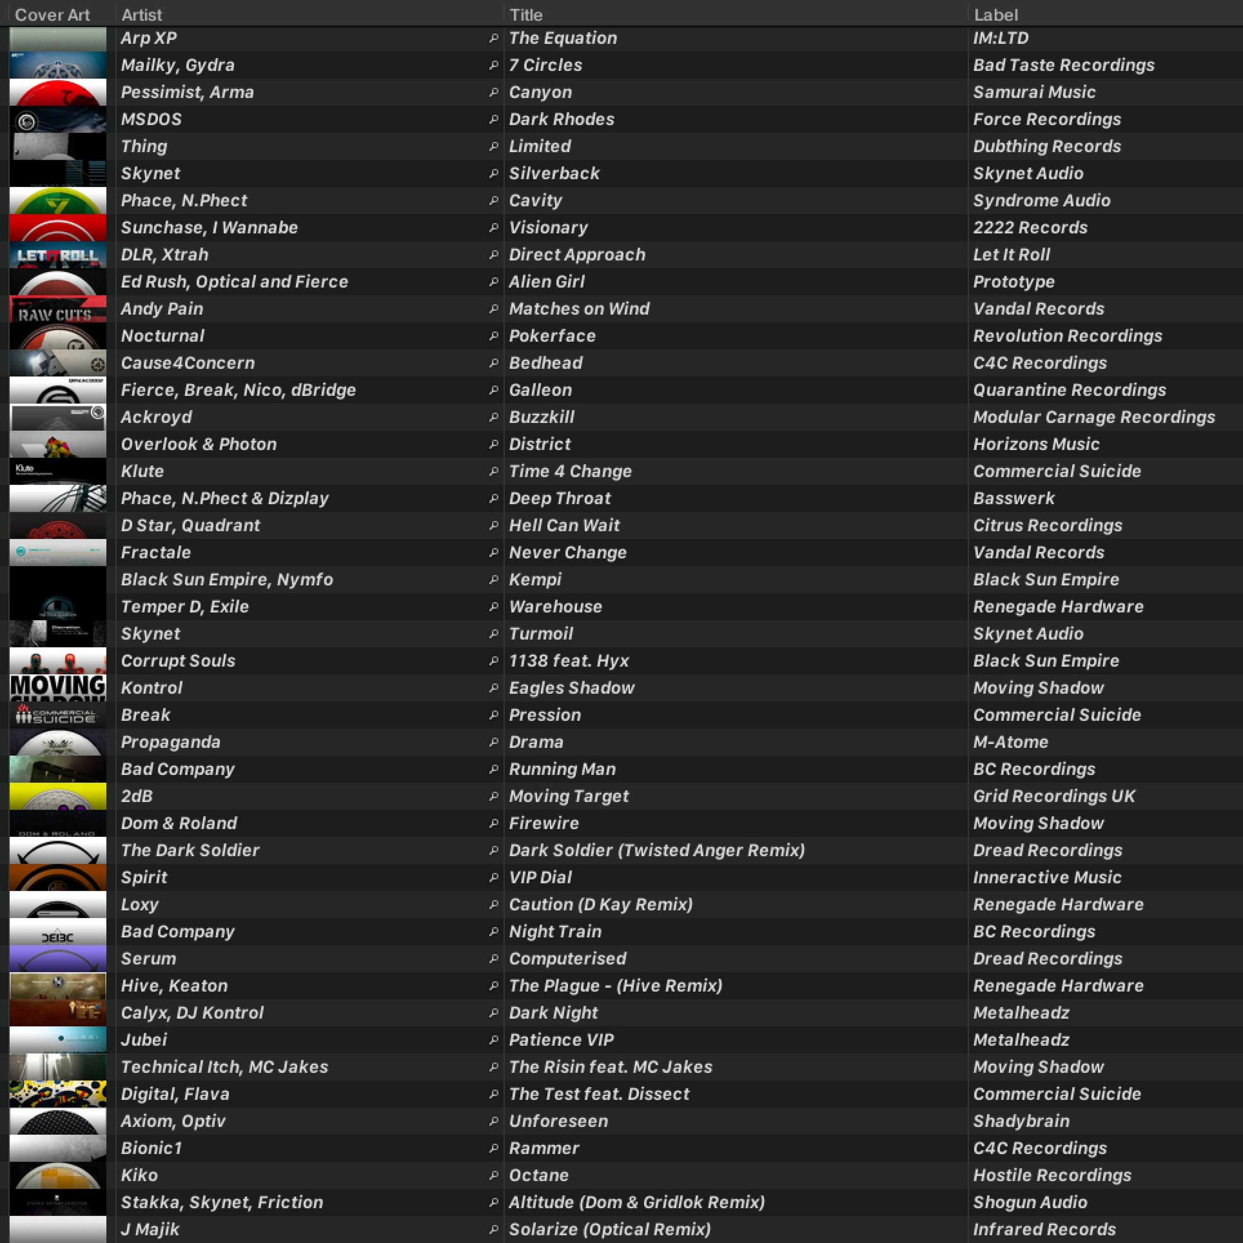Image resolution: width=1243 pixels, height=1243 pixels.
Task: Select the Raw Cuts cover thumbnail
Action: [x=58, y=310]
